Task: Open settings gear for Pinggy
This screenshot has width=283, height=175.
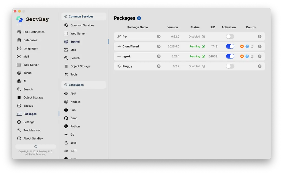Action: [x=159, y=66]
